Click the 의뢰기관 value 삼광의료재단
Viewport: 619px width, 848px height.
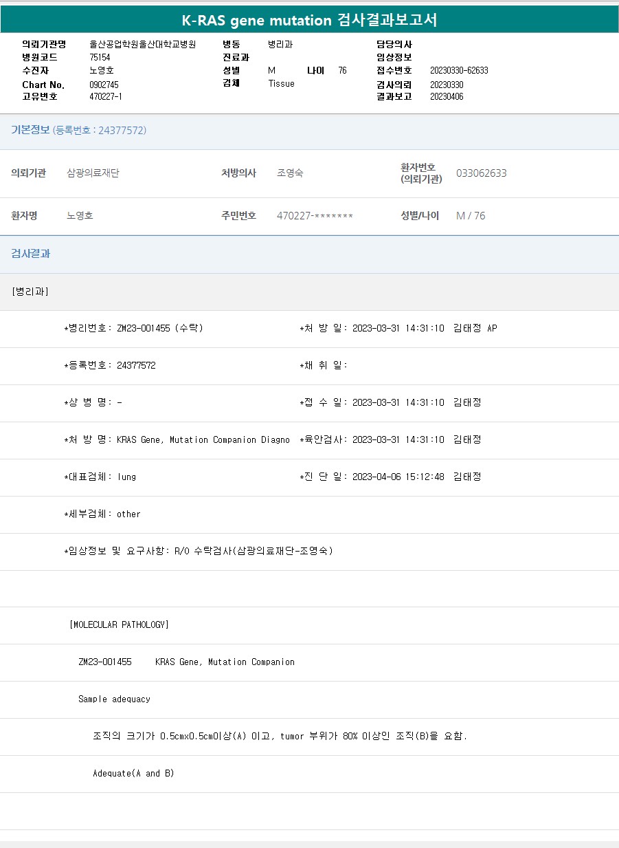[x=93, y=173]
